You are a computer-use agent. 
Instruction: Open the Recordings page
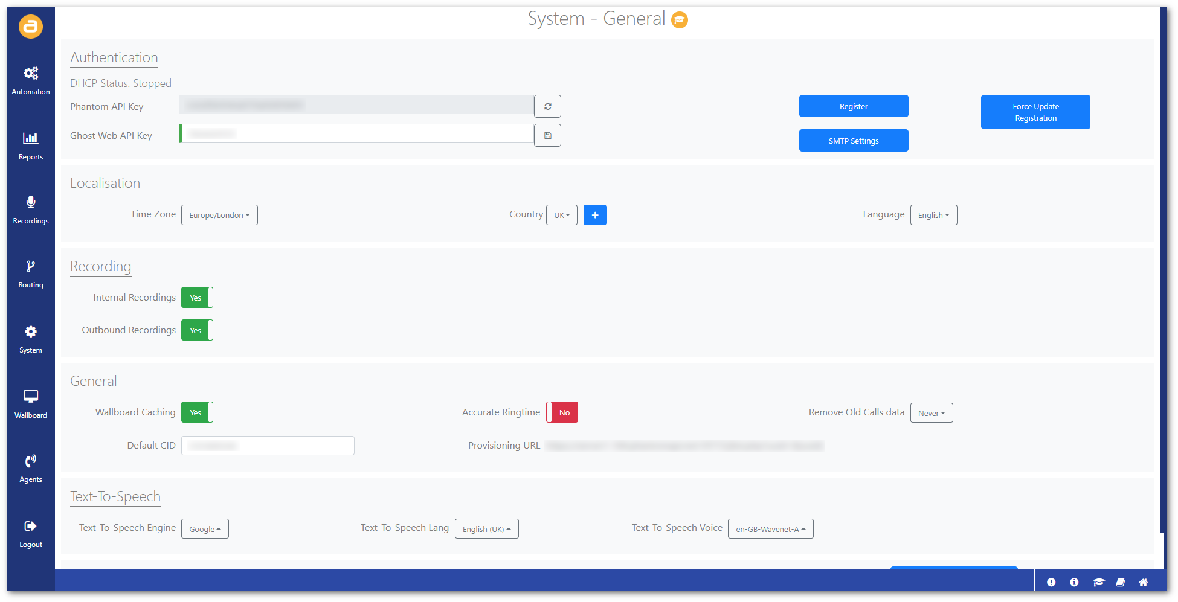tap(30, 210)
